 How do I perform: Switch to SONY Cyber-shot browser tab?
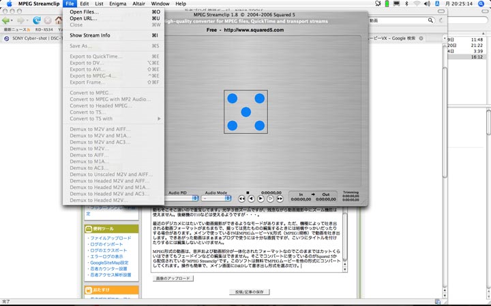click(33, 38)
